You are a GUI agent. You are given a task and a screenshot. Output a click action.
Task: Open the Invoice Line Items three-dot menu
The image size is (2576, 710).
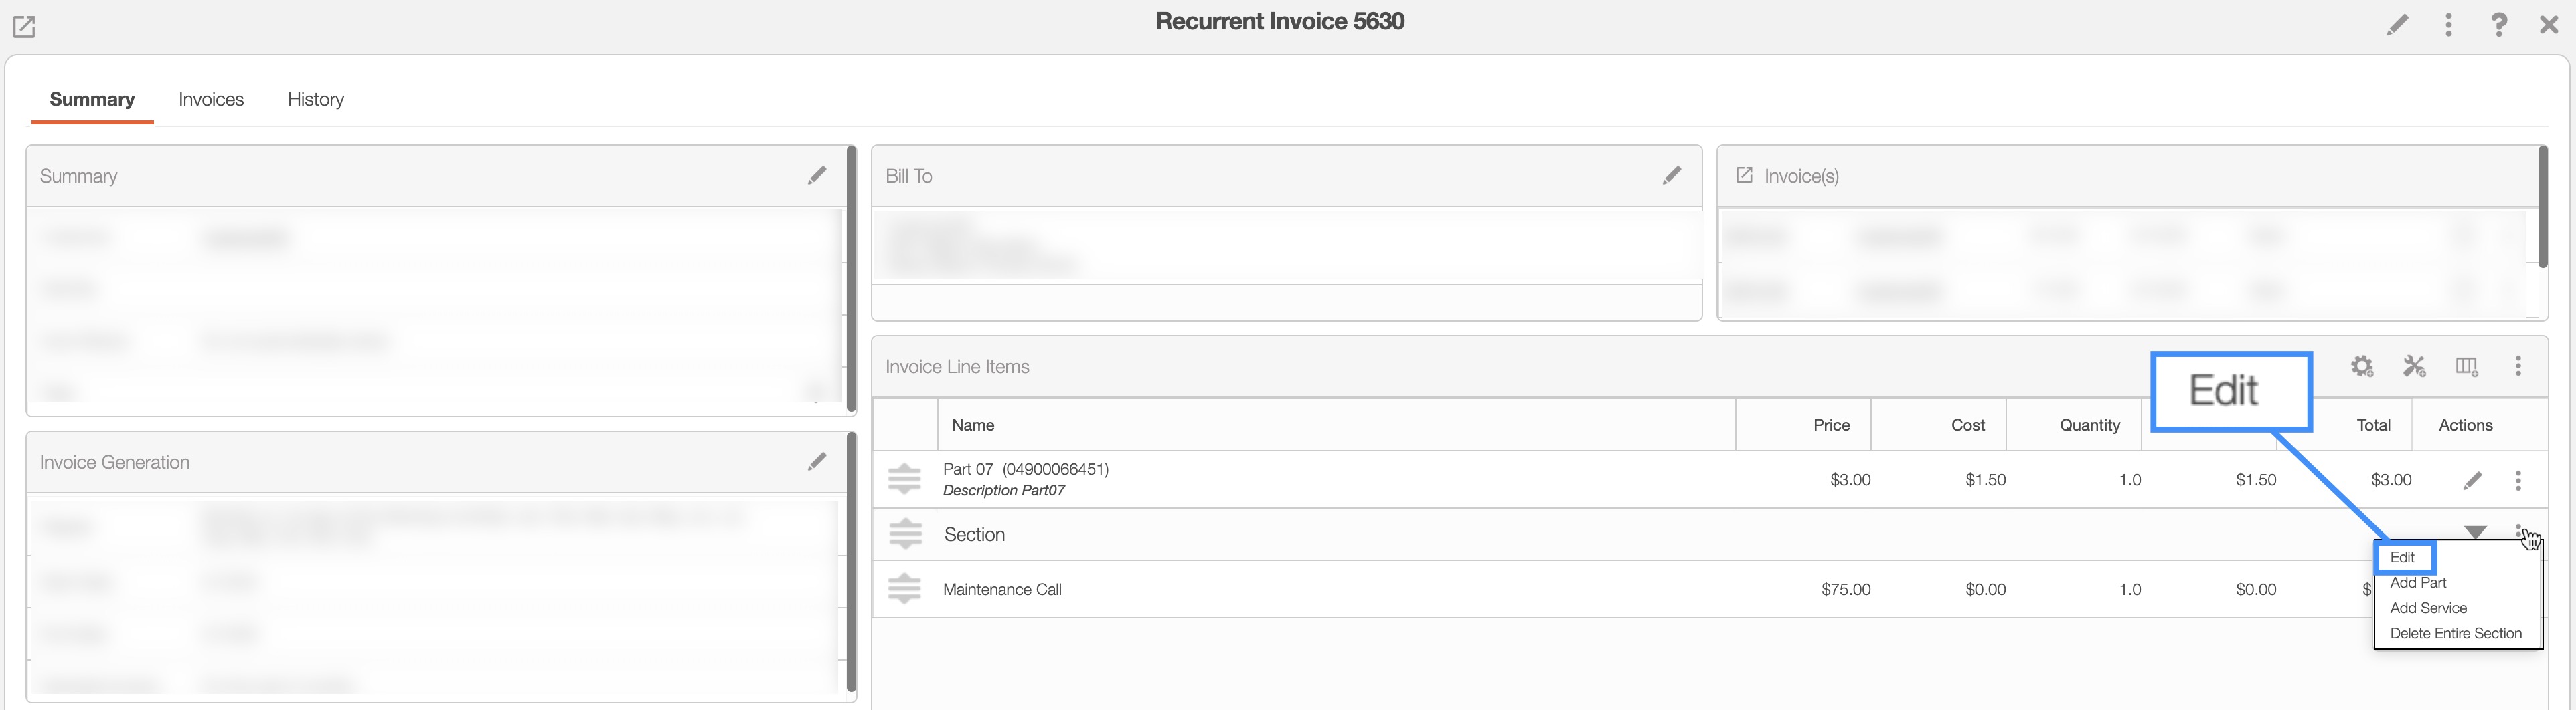[x=2517, y=366]
